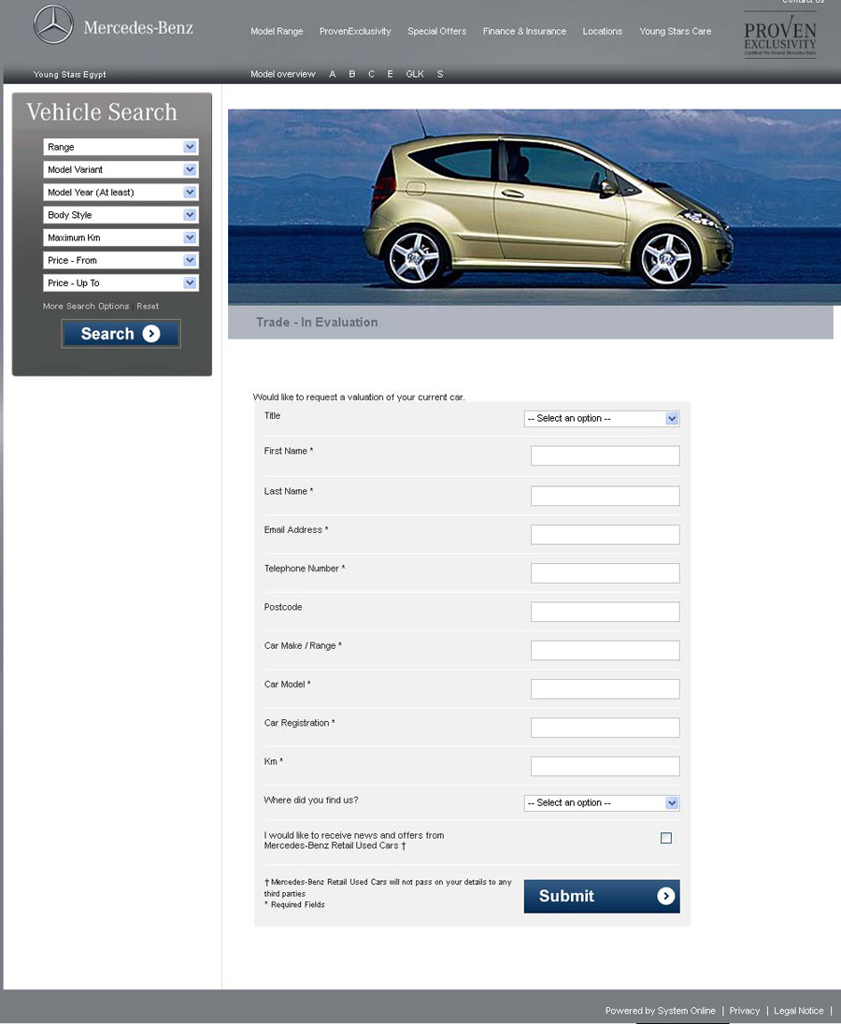841x1024 pixels.
Task: Go to ProvenExclusivity menu item
Action: click(355, 32)
